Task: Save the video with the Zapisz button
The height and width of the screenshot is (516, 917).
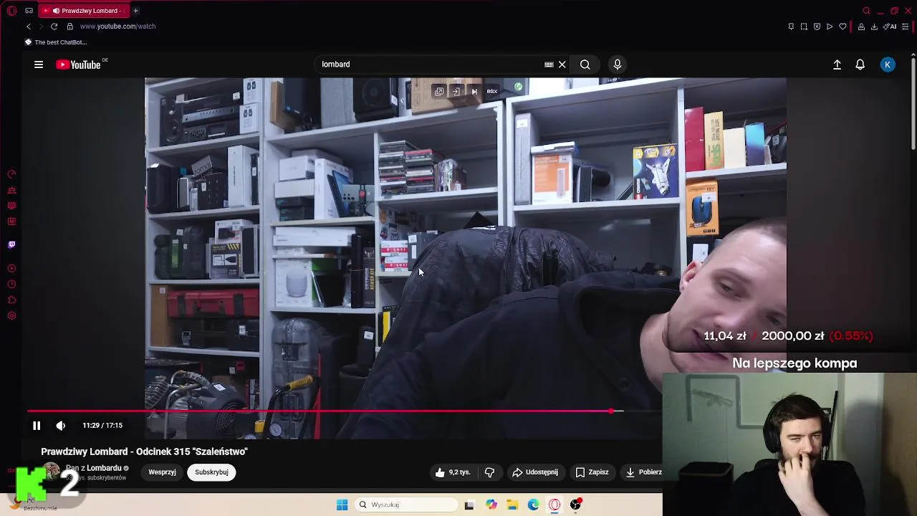Action: pyautogui.click(x=592, y=472)
